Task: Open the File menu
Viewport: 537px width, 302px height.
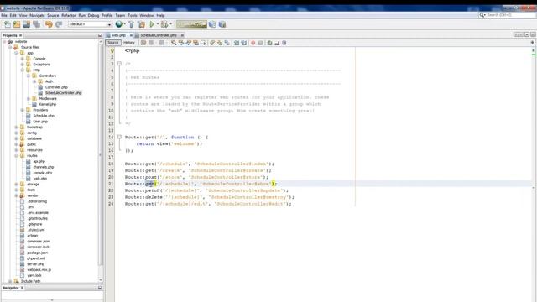Action: click(4, 15)
